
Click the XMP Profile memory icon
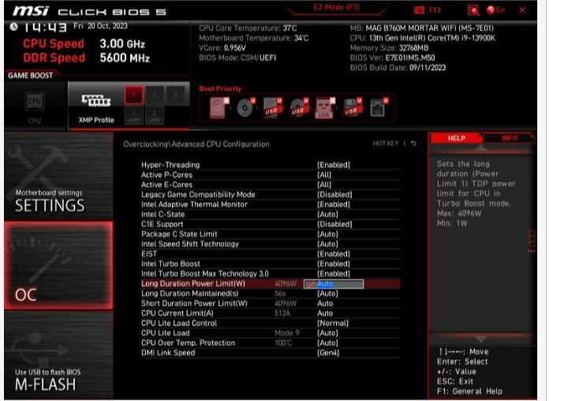(96, 101)
